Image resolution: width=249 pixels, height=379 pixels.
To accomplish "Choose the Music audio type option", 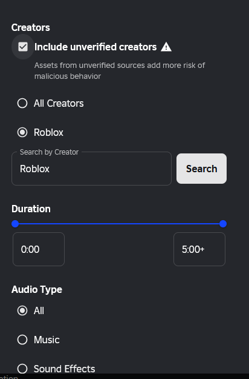I will 22,340.
